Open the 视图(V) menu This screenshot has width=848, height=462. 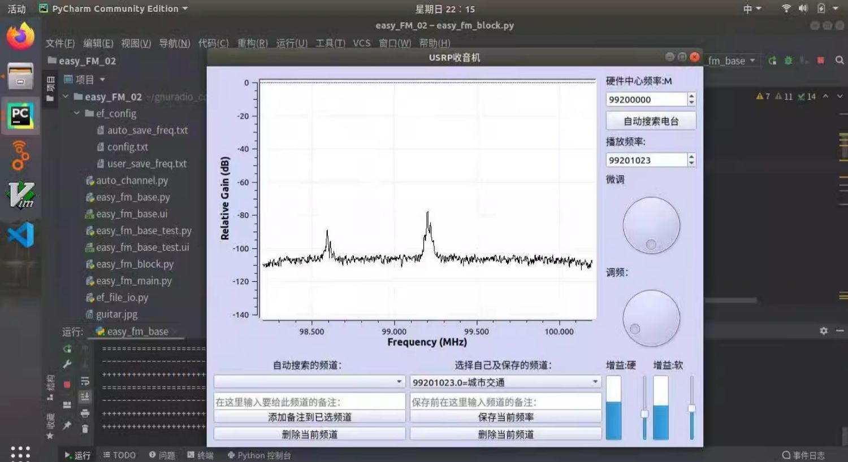point(136,43)
